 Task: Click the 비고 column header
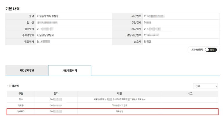click(190, 93)
